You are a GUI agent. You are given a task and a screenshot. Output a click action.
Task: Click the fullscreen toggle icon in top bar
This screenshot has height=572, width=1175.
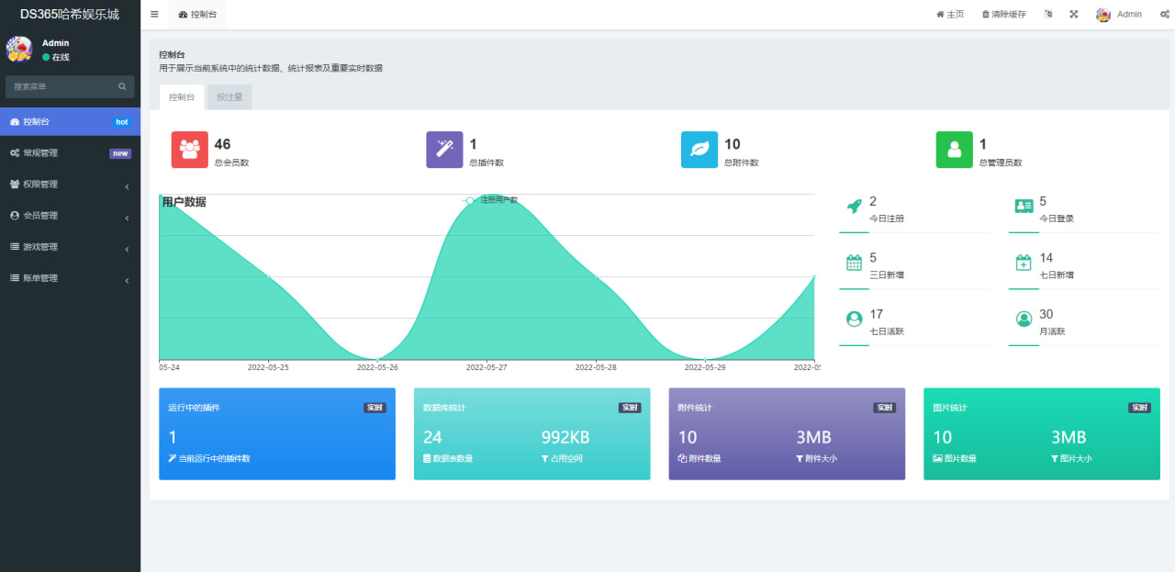pyautogui.click(x=1073, y=15)
